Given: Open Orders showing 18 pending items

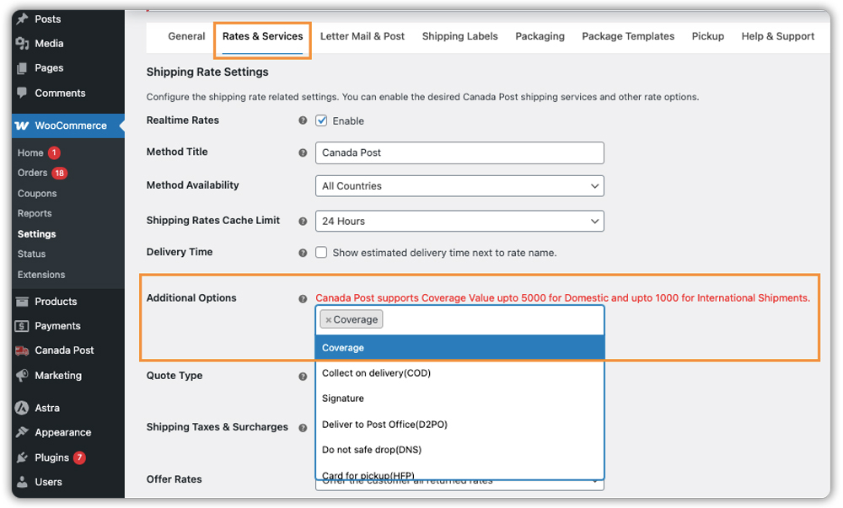Looking at the screenshot, I should (31, 173).
